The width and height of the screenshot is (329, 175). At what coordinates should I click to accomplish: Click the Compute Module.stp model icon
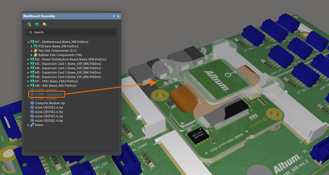pos(32,103)
